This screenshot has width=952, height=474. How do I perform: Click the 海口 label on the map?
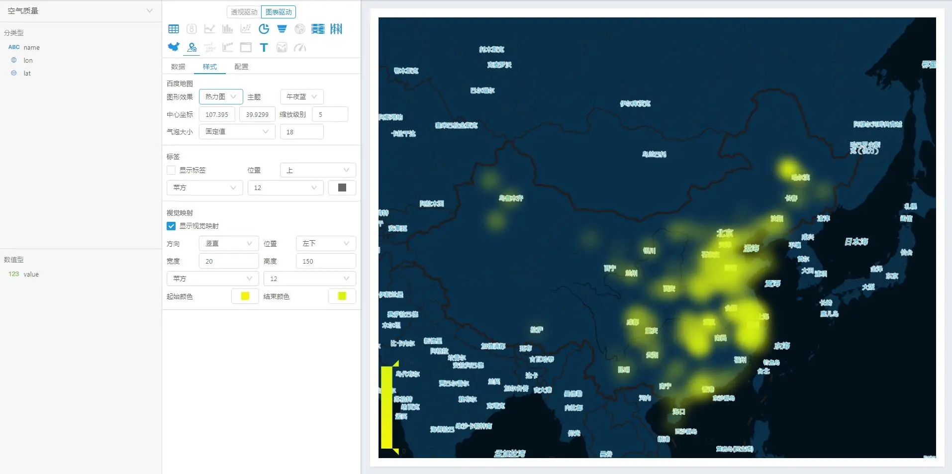click(x=678, y=411)
